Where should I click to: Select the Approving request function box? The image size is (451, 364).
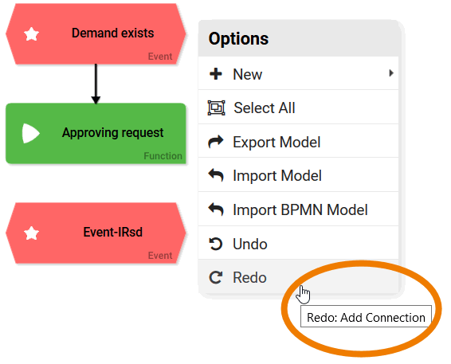tap(96, 133)
